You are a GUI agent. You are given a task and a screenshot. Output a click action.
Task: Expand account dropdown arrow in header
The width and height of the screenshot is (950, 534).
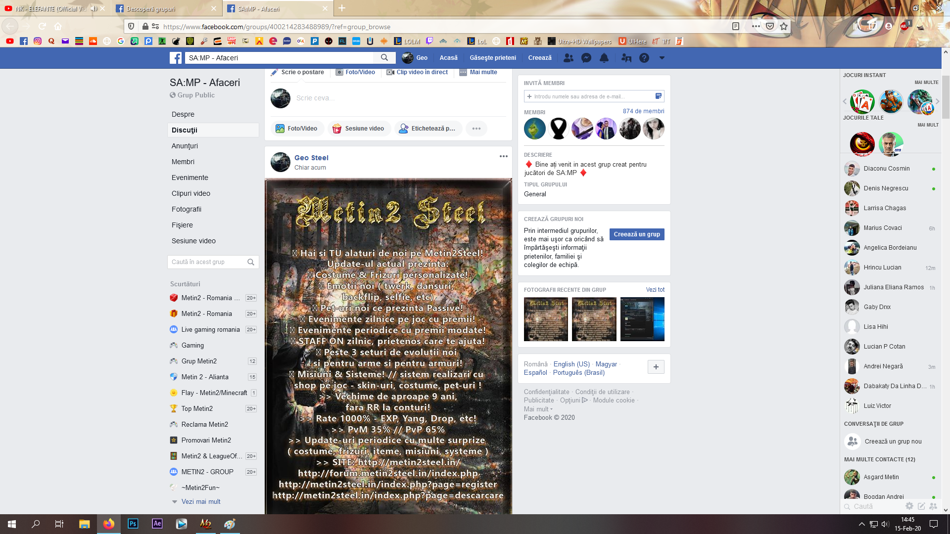662,58
